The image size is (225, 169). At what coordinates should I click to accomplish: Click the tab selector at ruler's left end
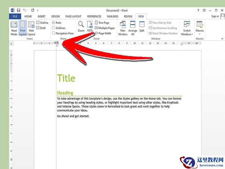click(x=11, y=43)
